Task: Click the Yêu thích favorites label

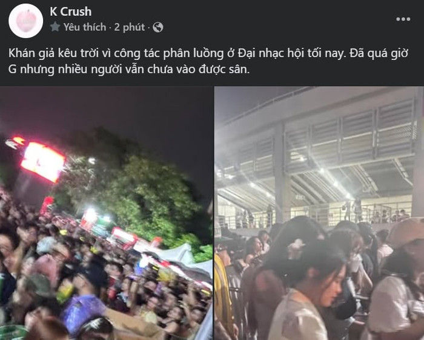Action: point(85,27)
